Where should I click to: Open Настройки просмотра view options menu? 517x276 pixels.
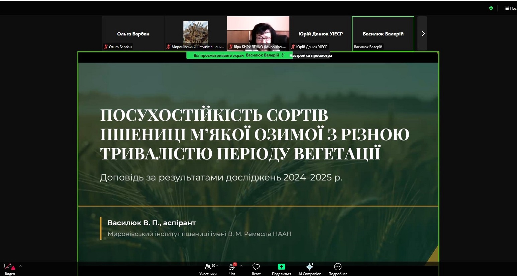point(311,55)
